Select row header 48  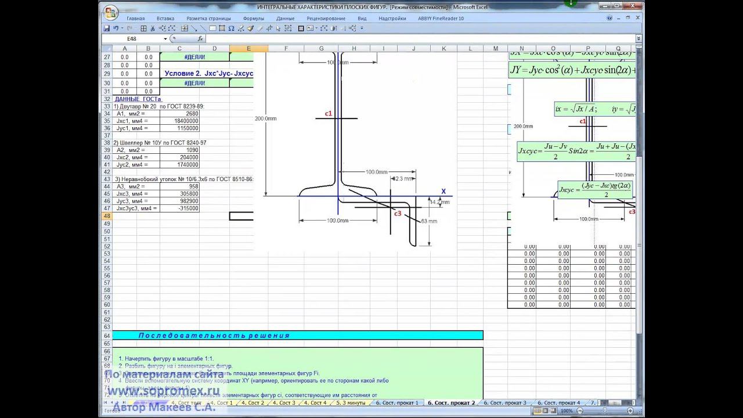[x=106, y=216]
